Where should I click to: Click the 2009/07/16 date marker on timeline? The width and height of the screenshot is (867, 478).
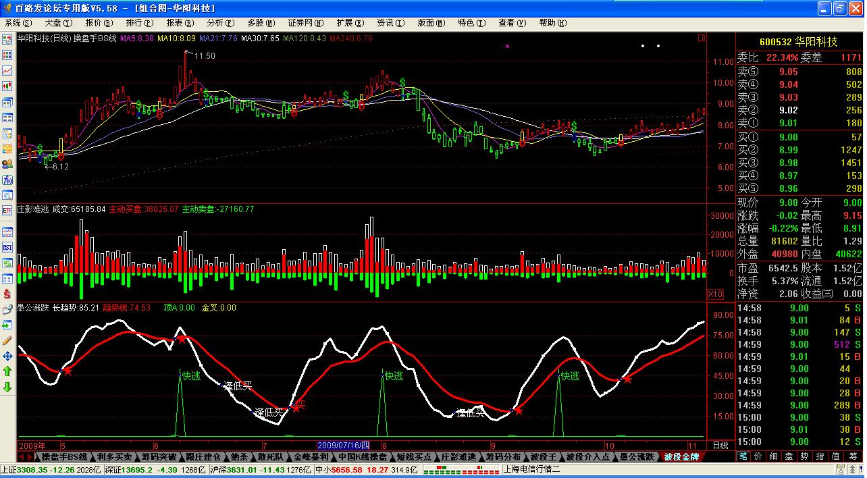click(x=343, y=446)
